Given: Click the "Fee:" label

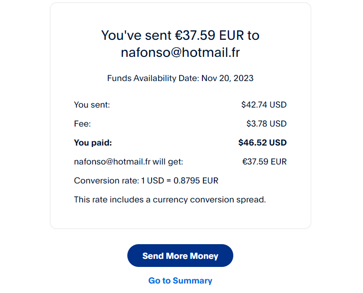Looking at the screenshot, I should (x=82, y=124).
